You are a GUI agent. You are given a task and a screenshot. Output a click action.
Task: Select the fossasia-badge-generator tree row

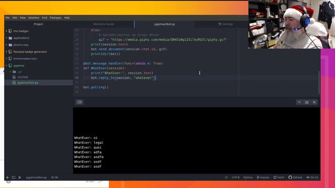coord(39,52)
